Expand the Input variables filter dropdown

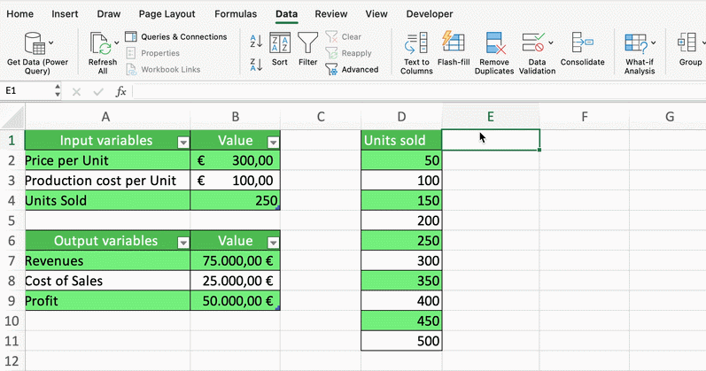[x=182, y=142]
